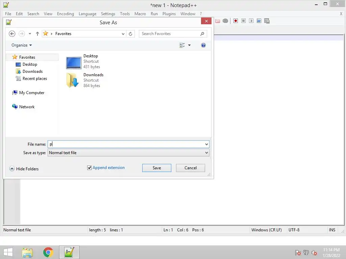Click the Hide Folders label
This screenshot has width=346, height=259.
pyautogui.click(x=27, y=169)
